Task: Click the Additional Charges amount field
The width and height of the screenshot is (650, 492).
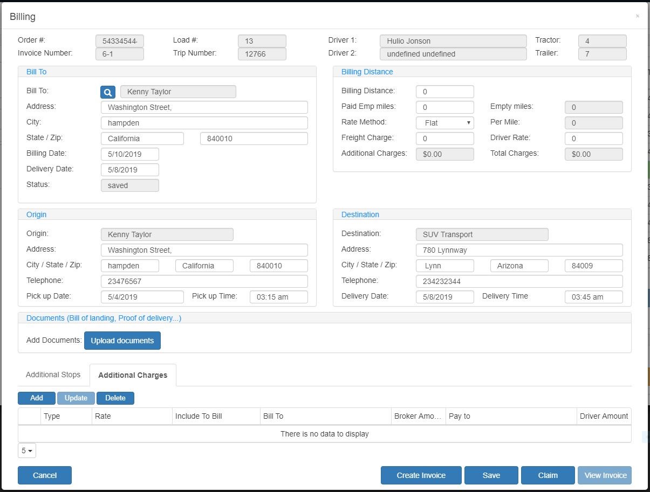Action: point(445,154)
